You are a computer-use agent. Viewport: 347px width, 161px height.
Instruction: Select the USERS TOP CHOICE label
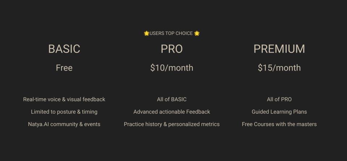point(171,33)
